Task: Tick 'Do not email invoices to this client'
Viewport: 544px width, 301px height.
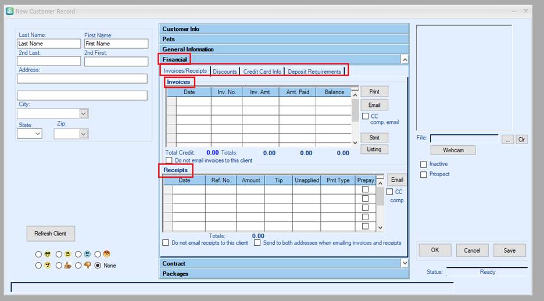Action: [x=169, y=160]
